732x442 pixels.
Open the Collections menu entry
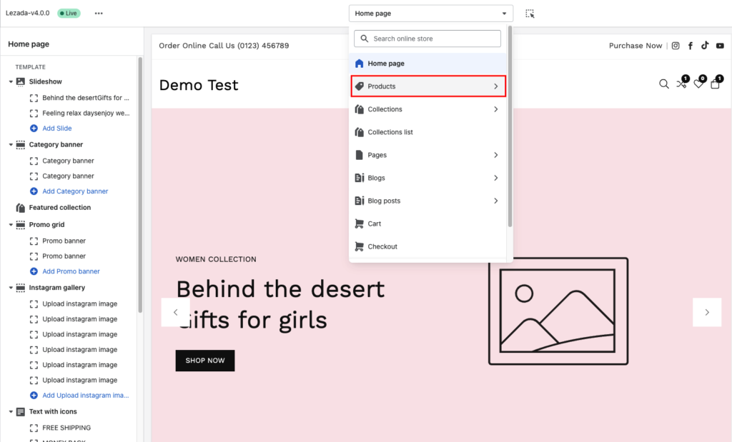428,109
